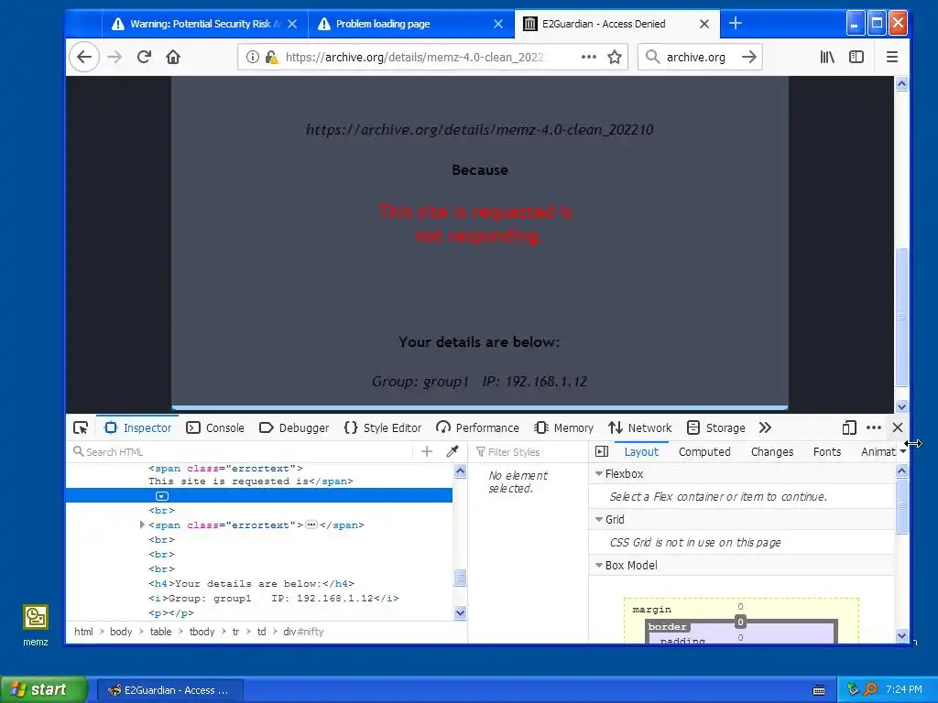Collapse the Box Model section
This screenshot has height=703, width=938.
click(x=599, y=566)
